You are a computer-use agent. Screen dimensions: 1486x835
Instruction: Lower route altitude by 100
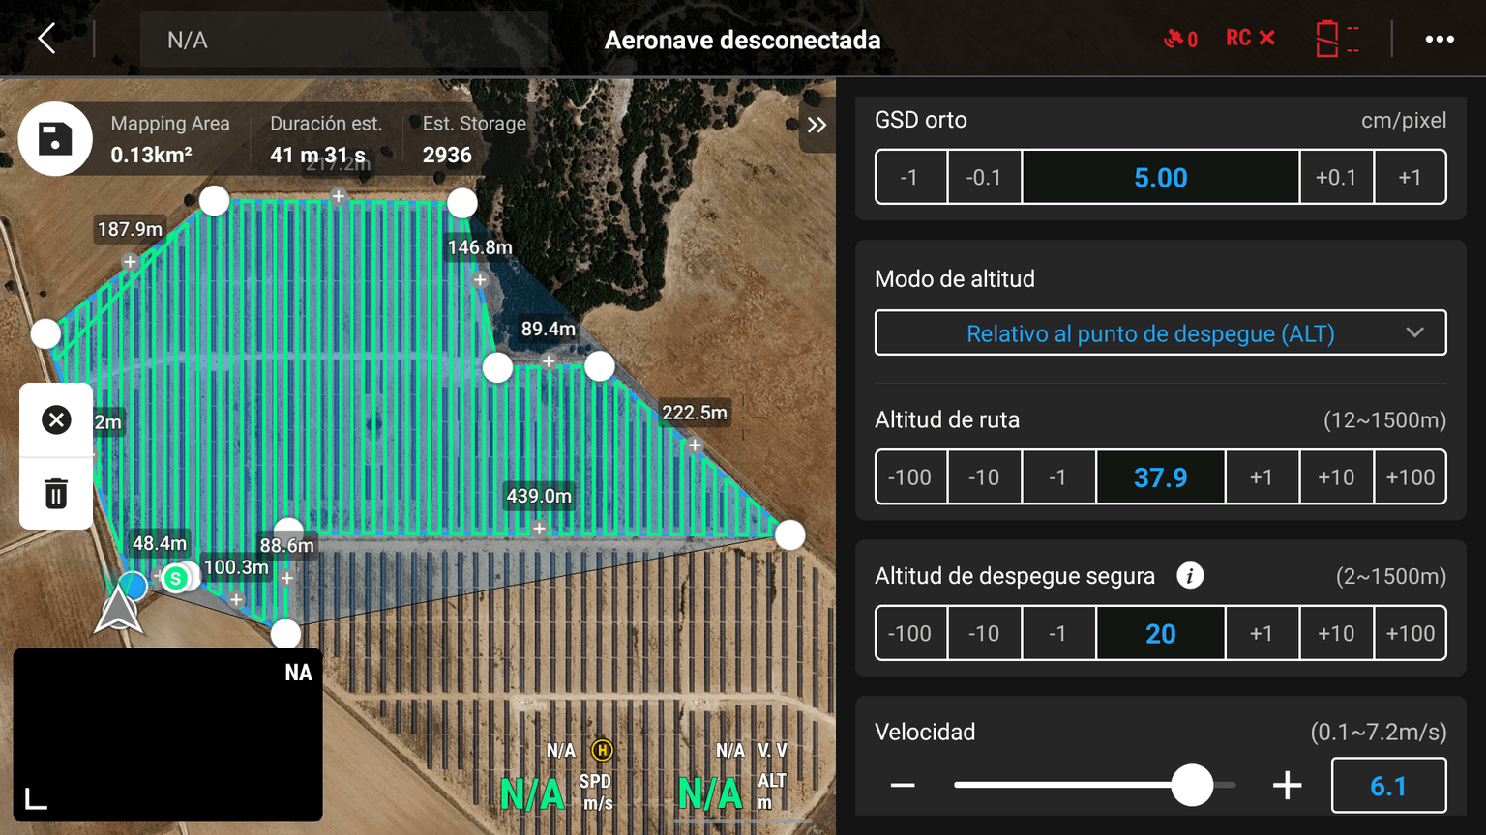910,476
